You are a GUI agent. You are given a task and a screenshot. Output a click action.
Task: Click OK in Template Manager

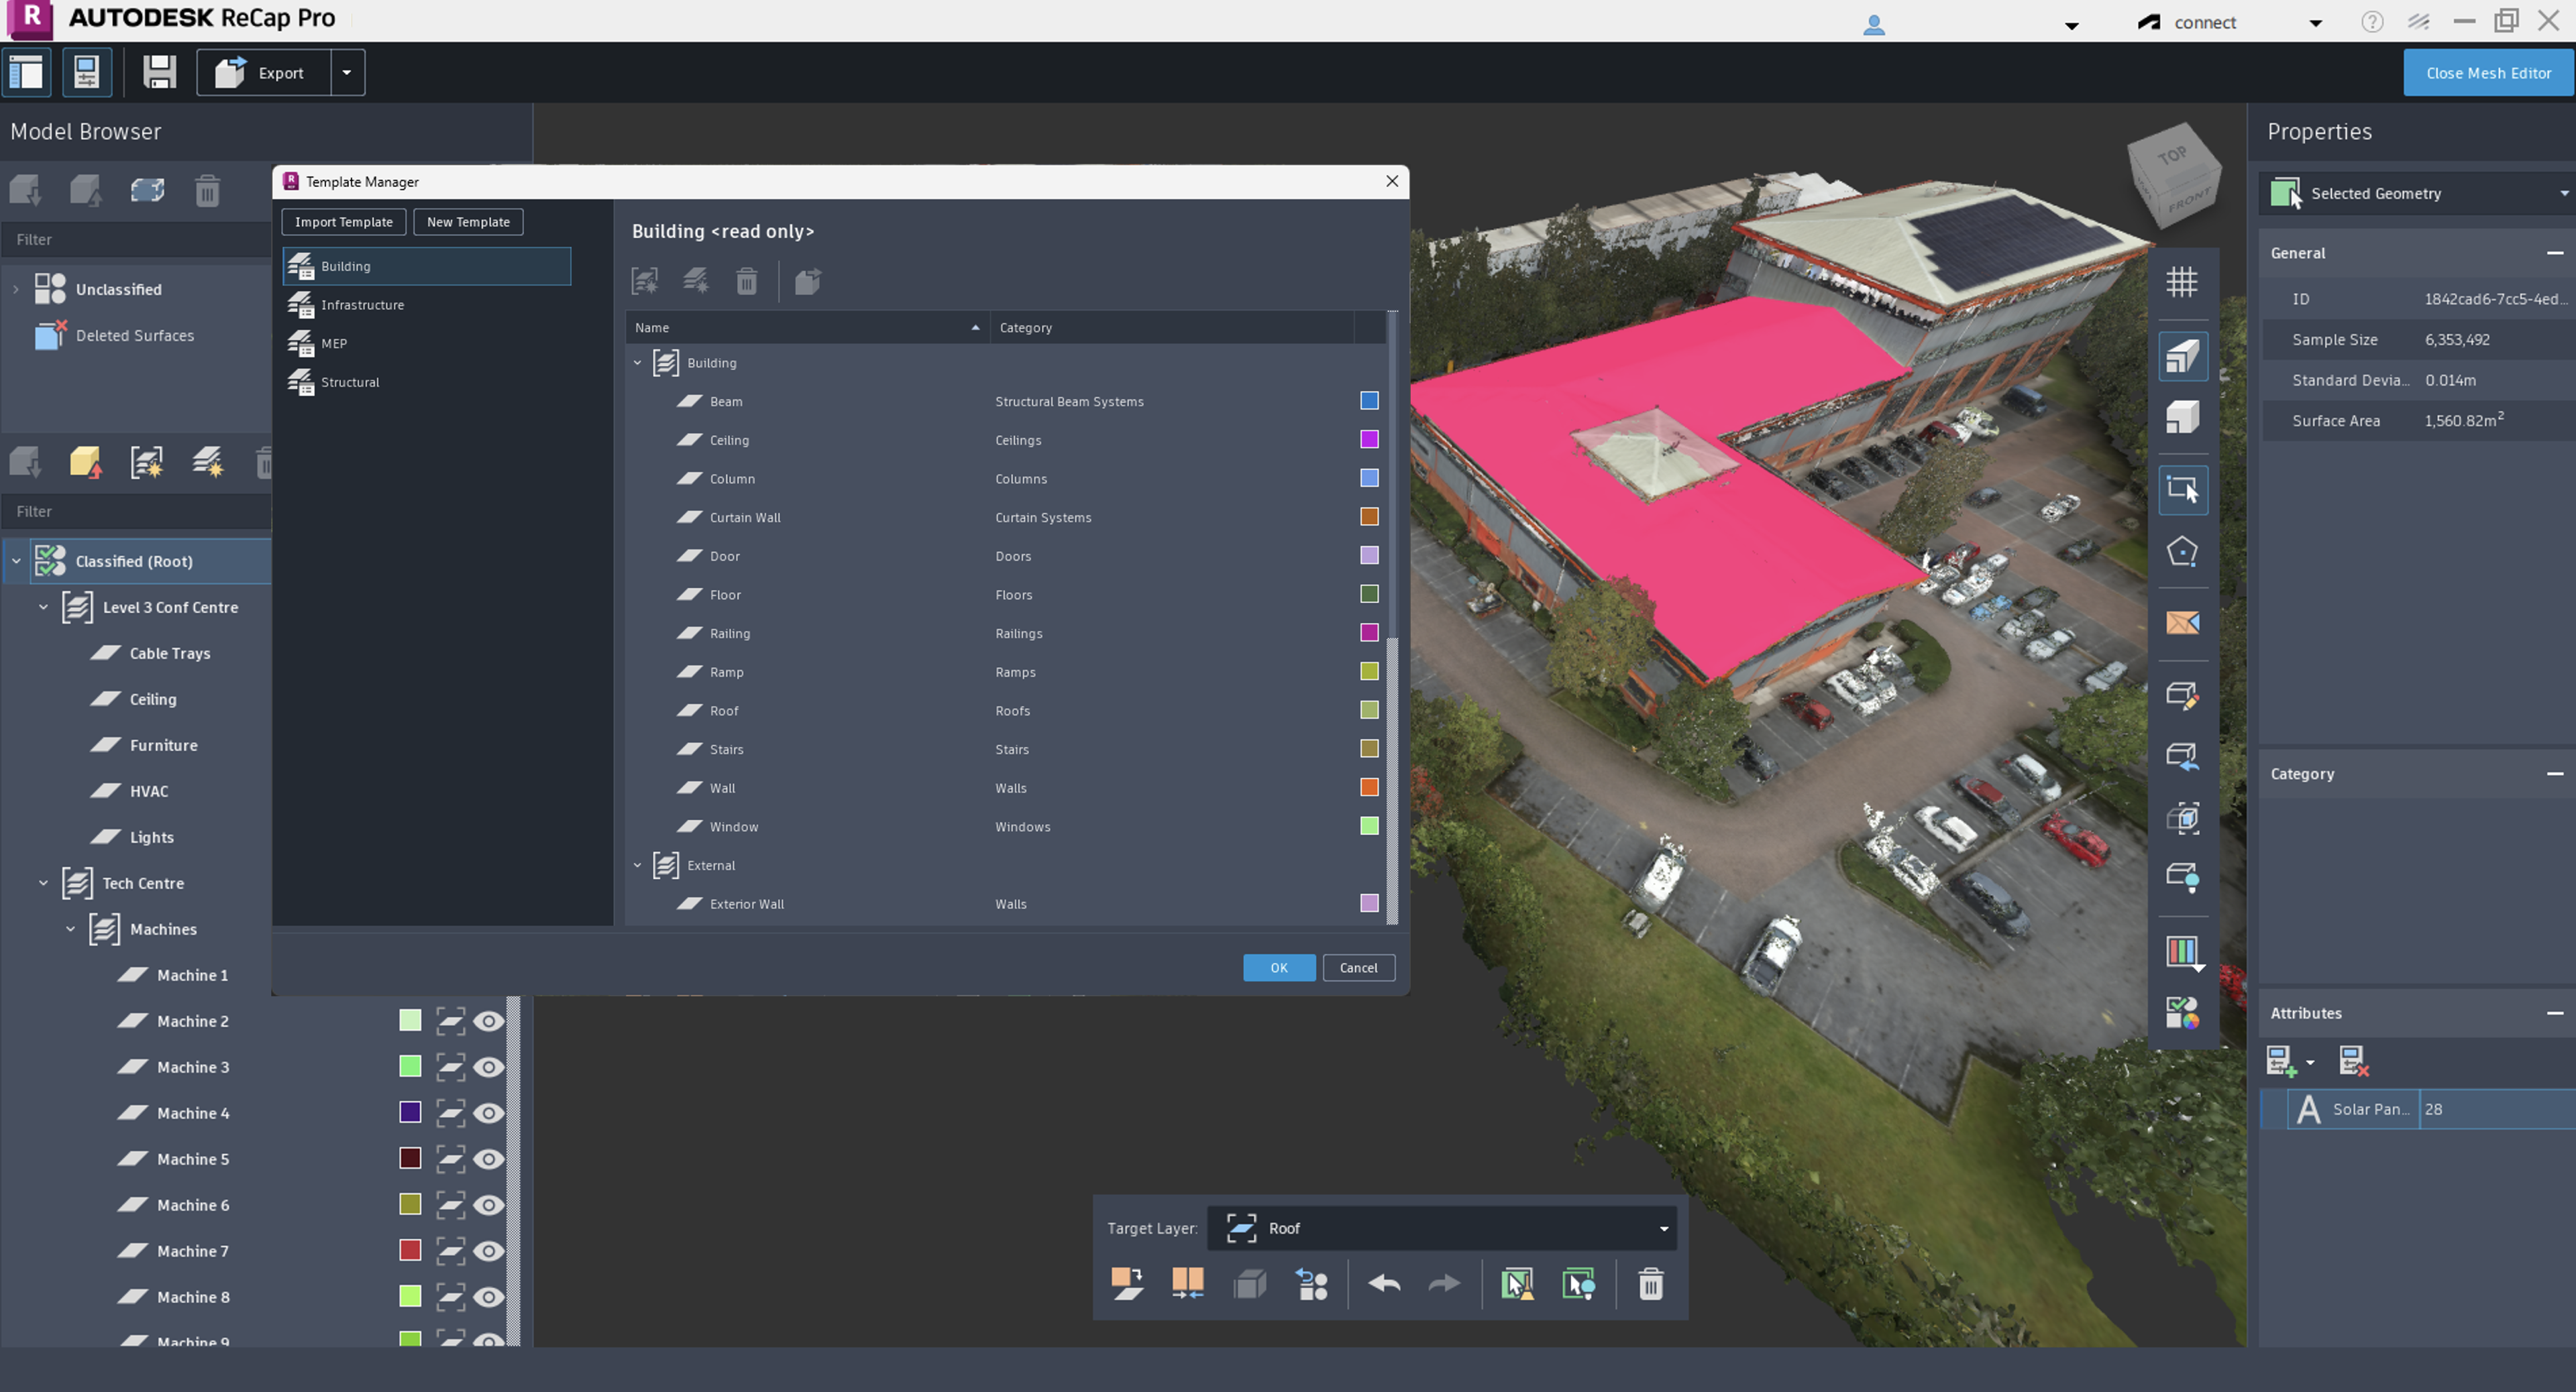coord(1278,968)
